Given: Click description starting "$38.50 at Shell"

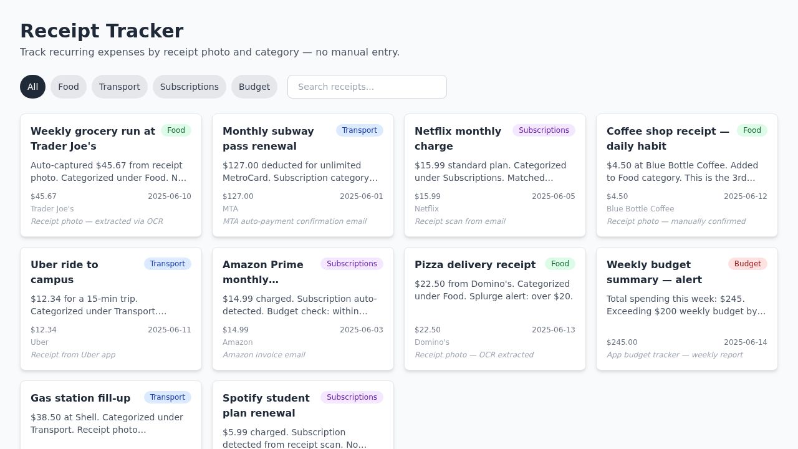Looking at the screenshot, I should point(111,423).
